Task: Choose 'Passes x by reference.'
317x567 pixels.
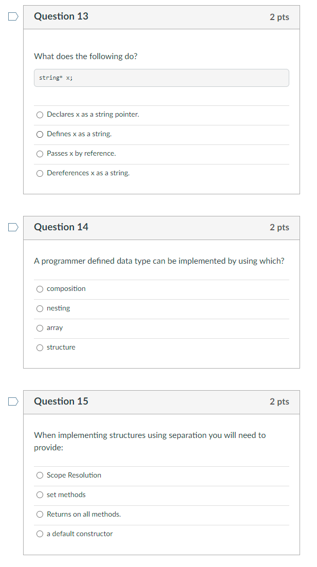Action: tap(40, 154)
